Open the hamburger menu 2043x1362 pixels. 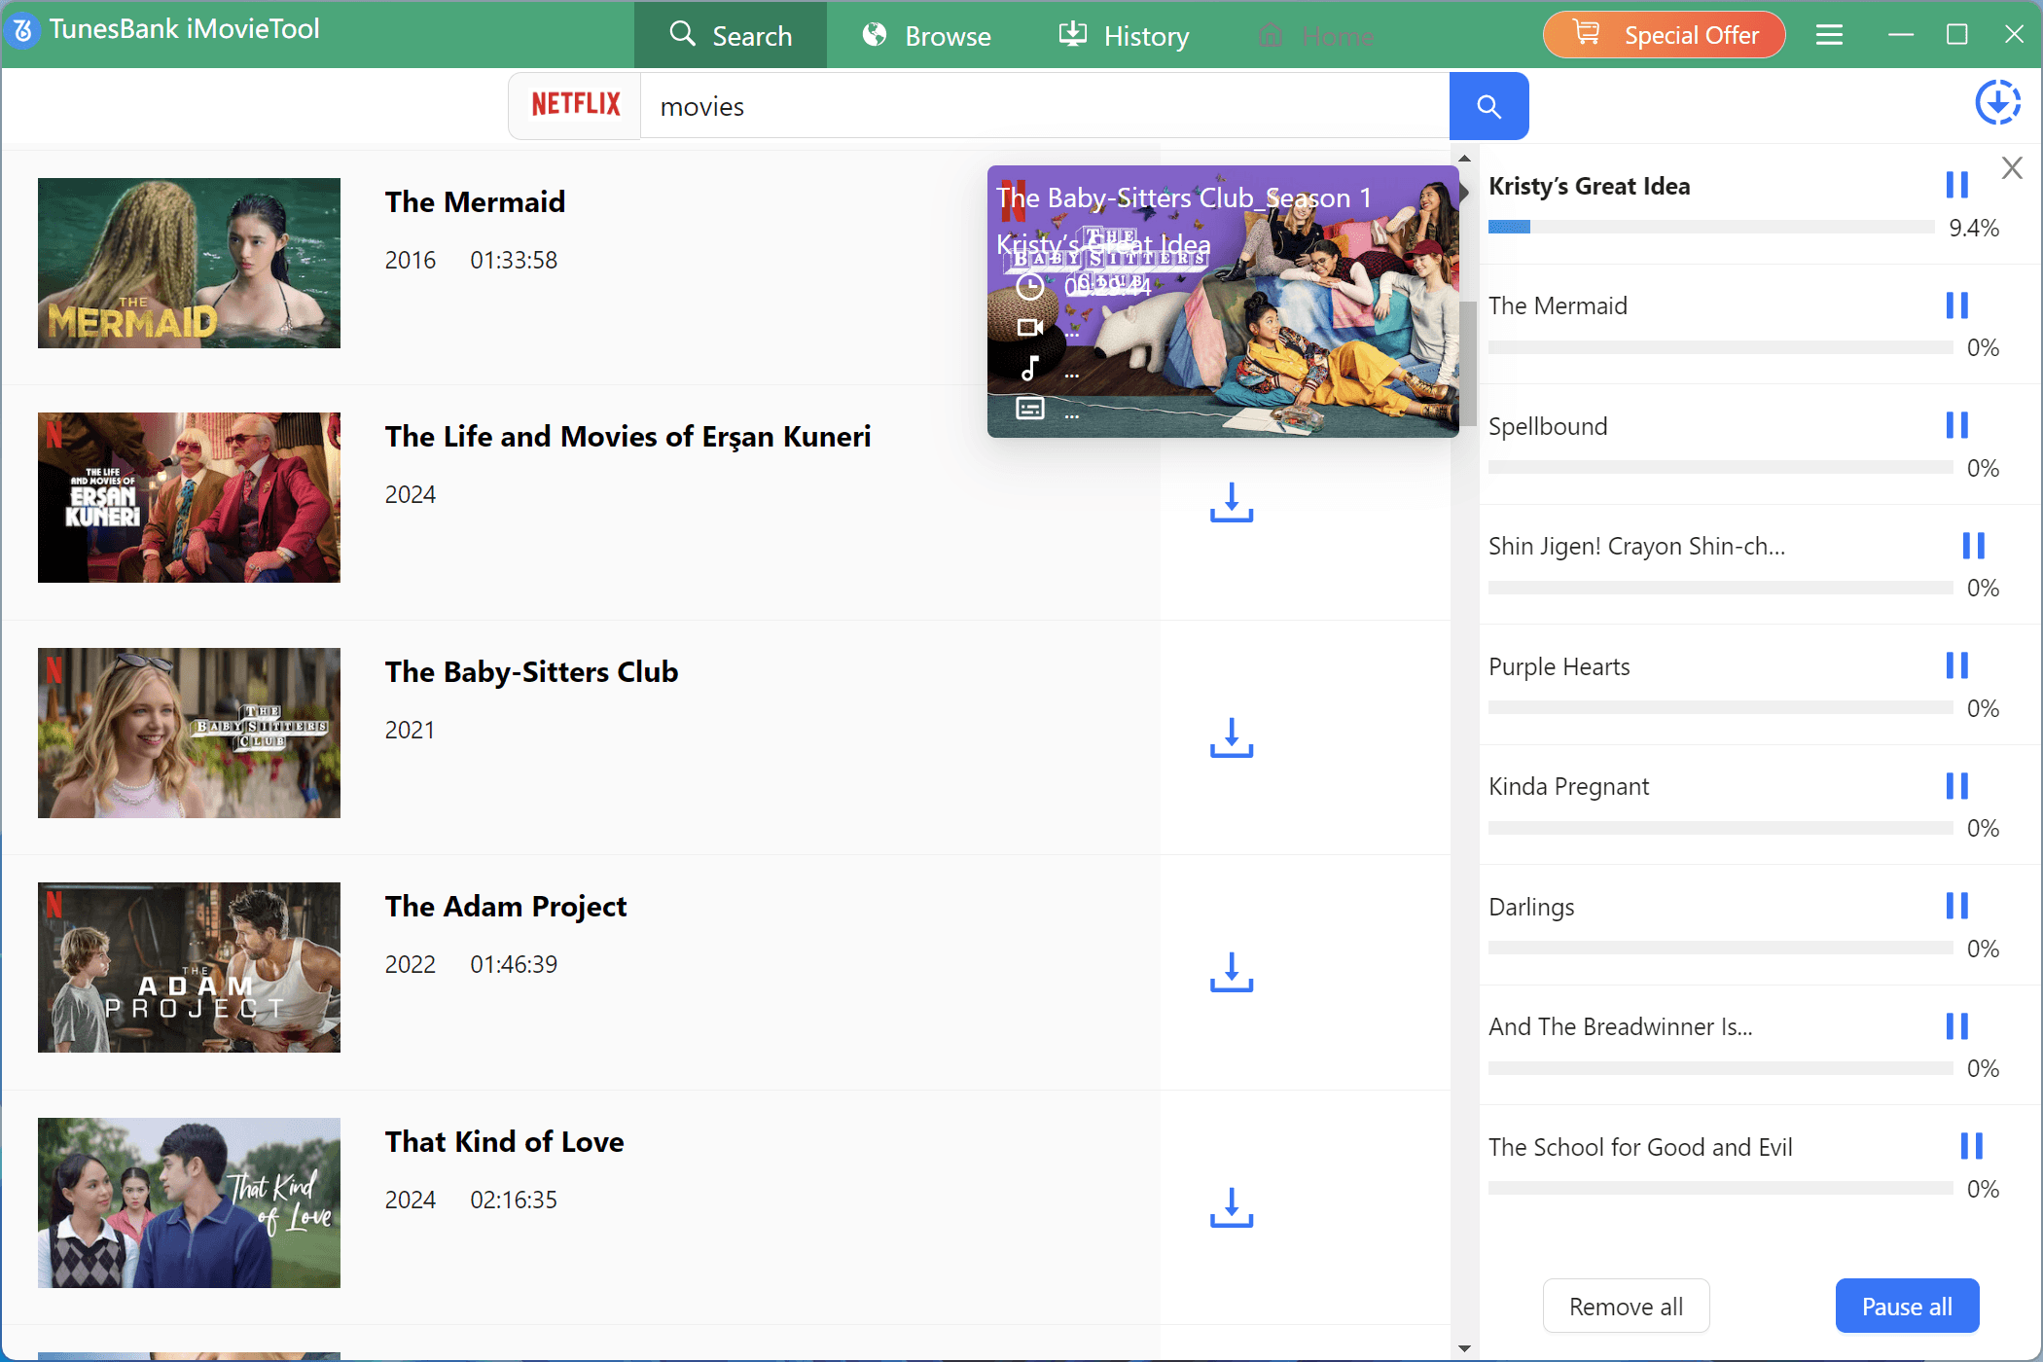pyautogui.click(x=1829, y=35)
